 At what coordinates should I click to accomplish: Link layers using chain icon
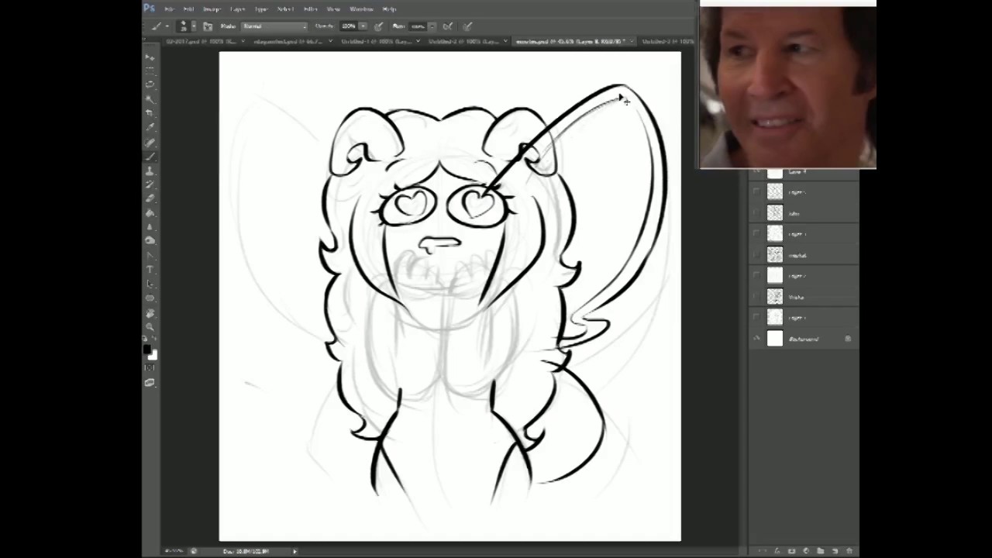click(762, 550)
